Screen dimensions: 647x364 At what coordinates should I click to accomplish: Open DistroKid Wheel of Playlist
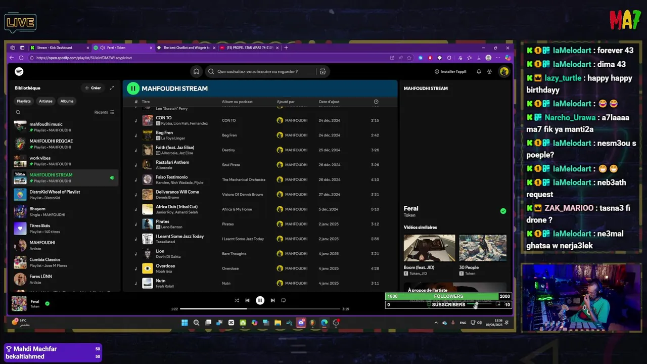pyautogui.click(x=66, y=195)
